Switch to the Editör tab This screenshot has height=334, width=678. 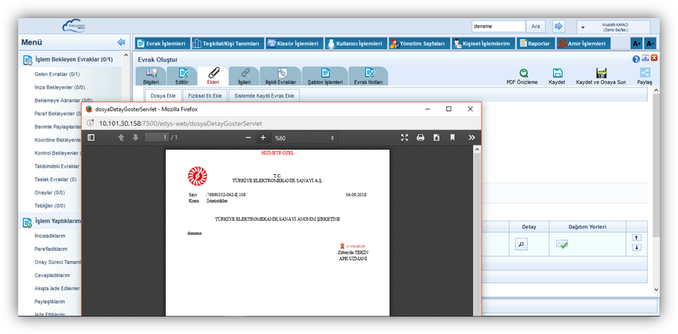click(182, 75)
